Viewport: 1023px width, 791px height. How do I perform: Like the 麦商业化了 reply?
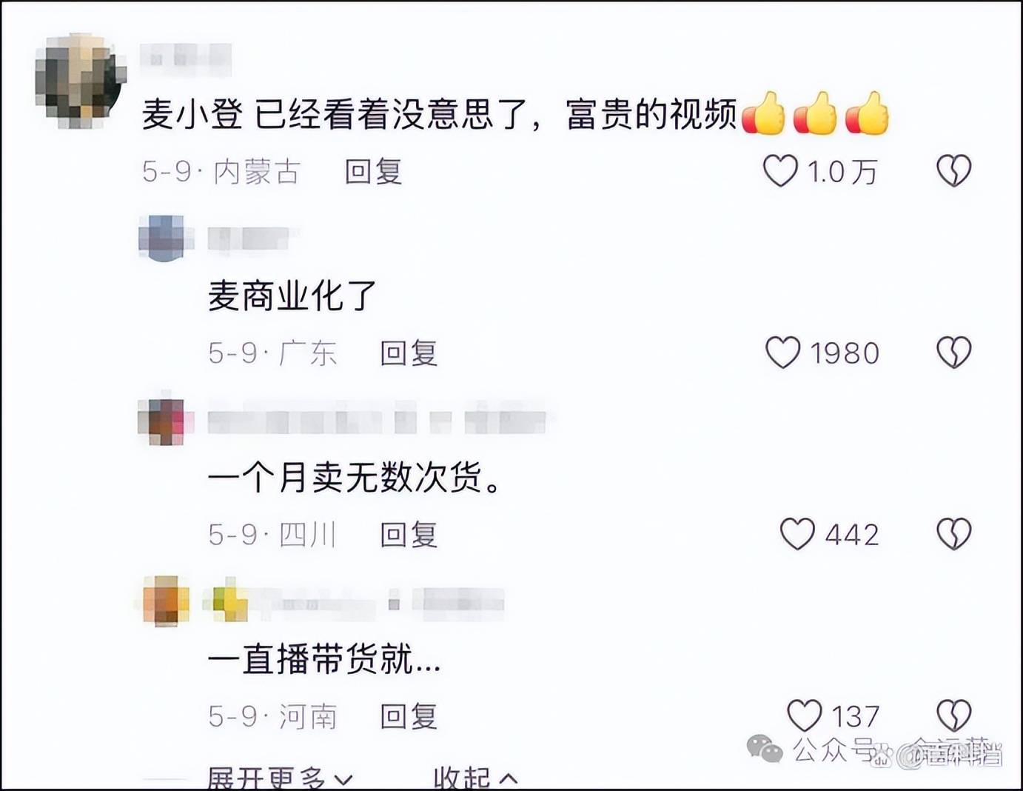[x=782, y=353]
